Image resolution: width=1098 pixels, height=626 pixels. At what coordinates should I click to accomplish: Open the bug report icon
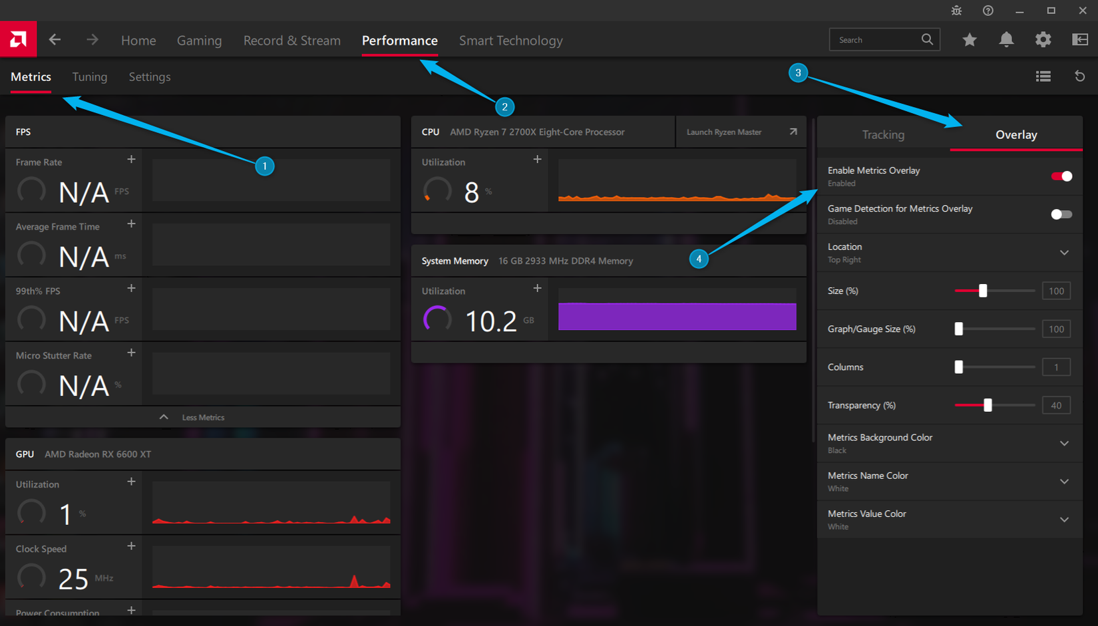956,11
